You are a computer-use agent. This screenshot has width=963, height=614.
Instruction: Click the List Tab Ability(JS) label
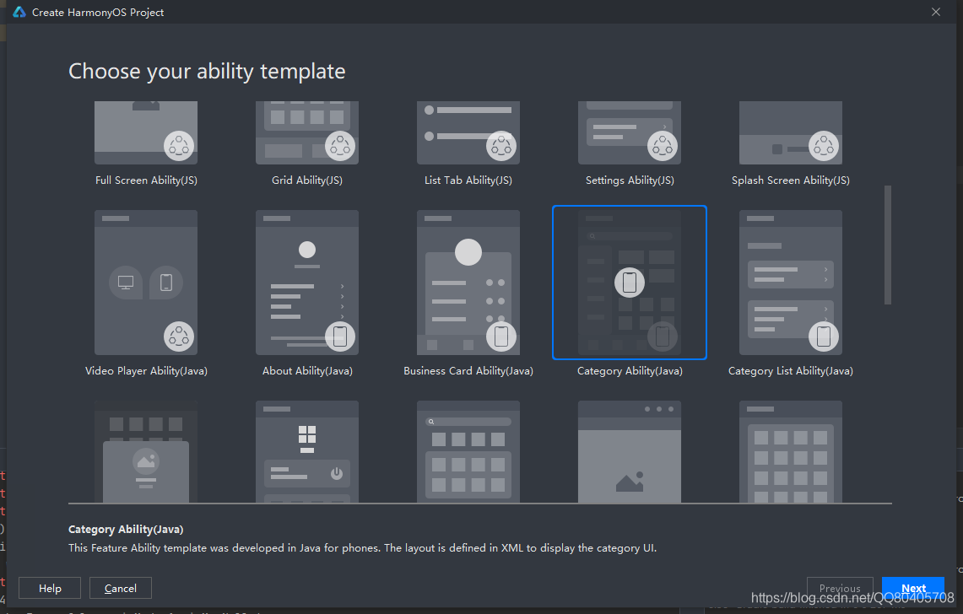point(468,180)
